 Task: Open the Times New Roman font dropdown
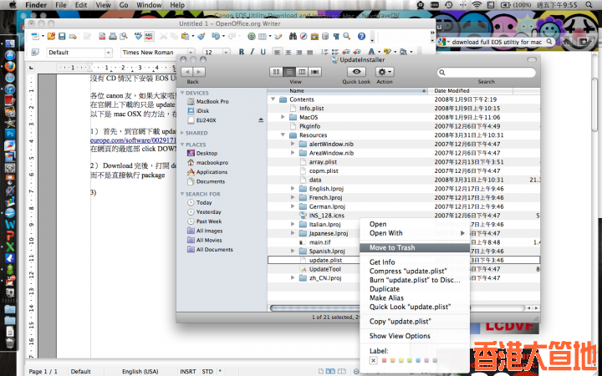[191, 52]
